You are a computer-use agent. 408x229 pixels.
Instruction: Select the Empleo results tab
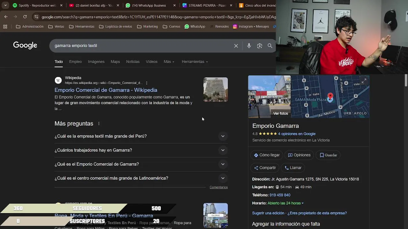point(76,62)
